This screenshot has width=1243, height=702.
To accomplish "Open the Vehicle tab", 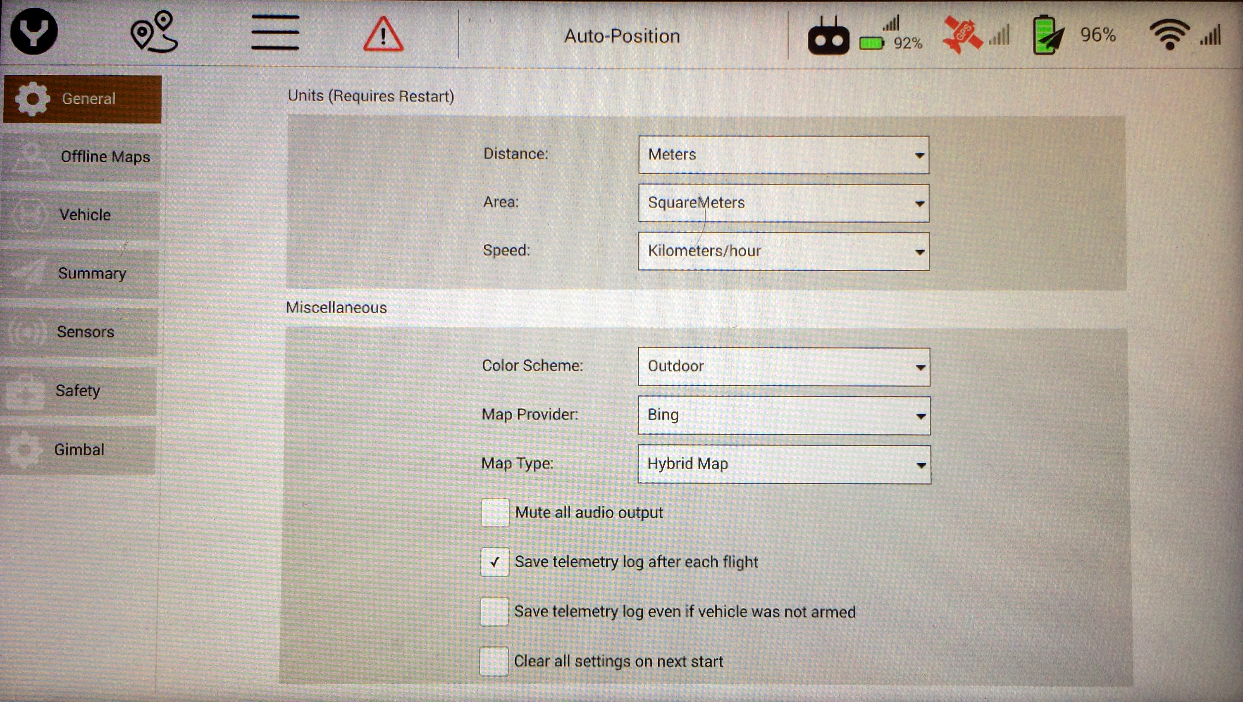I will (80, 215).
